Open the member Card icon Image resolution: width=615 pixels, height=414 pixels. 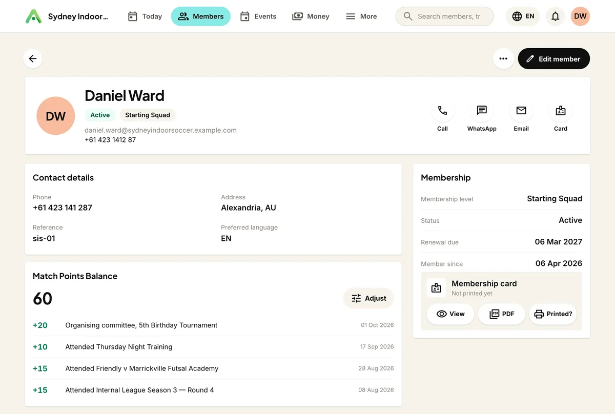pos(561,110)
